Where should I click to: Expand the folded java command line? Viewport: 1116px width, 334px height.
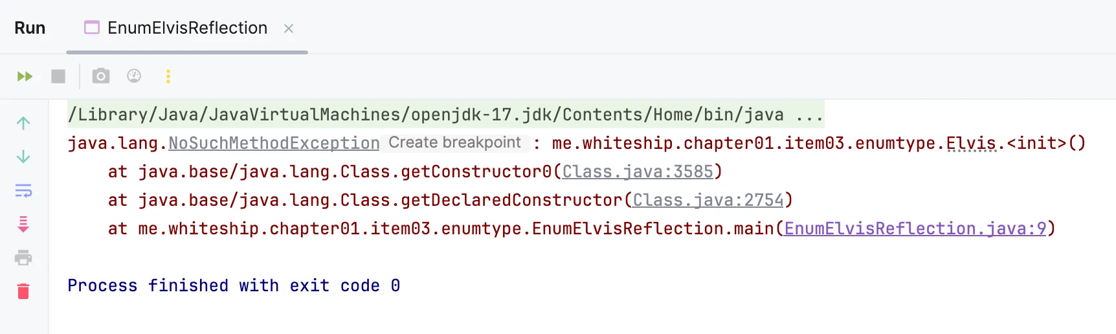[x=810, y=115]
